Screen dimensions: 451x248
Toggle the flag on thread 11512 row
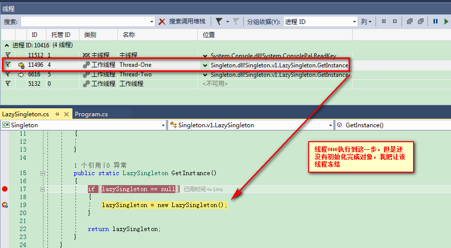pos(8,55)
